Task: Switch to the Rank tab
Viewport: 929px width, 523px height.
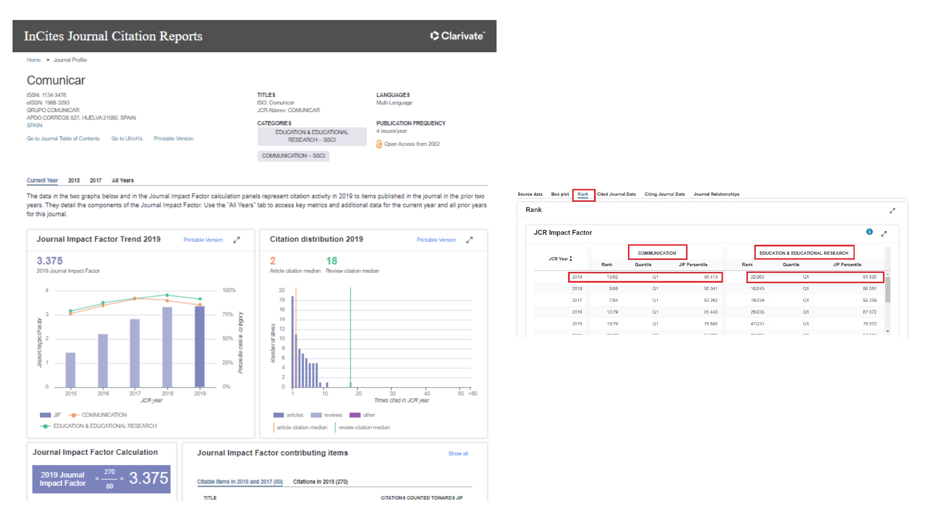Action: (583, 194)
